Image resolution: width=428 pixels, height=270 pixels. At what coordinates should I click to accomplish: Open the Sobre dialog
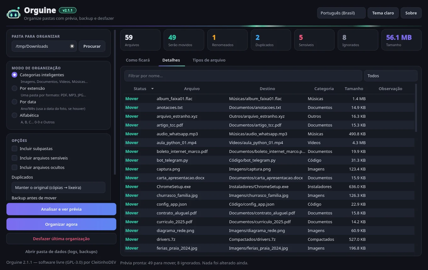(411, 13)
